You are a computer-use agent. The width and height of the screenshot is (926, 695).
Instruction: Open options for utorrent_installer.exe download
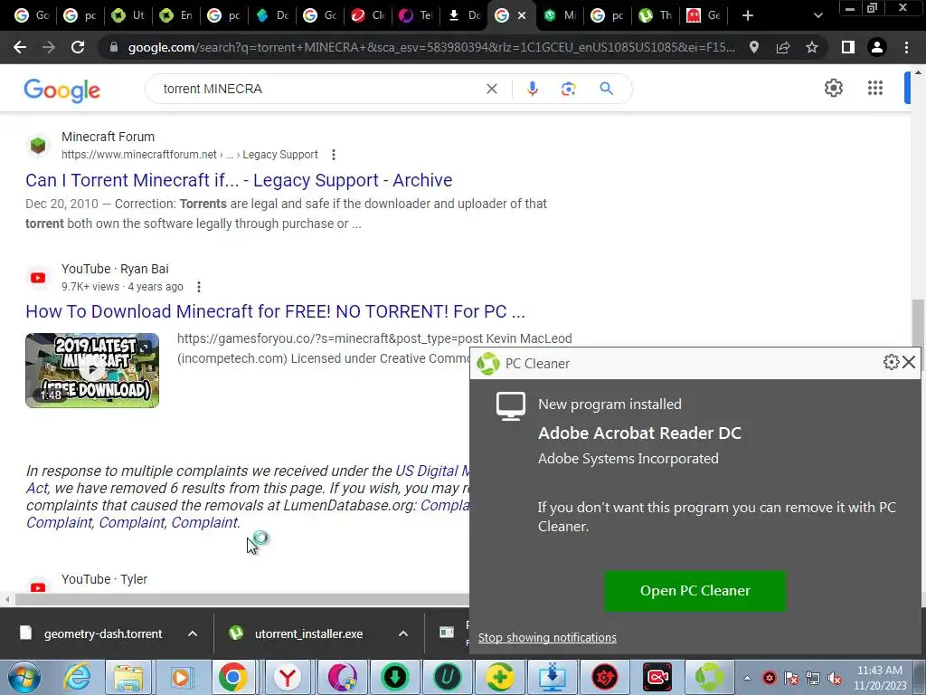coord(403,633)
